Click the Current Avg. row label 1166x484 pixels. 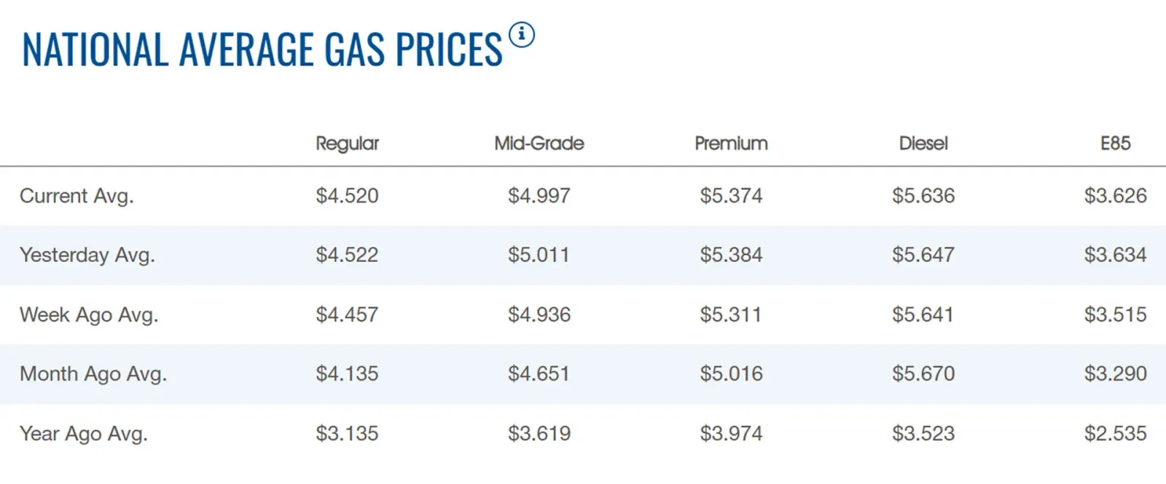point(77,197)
